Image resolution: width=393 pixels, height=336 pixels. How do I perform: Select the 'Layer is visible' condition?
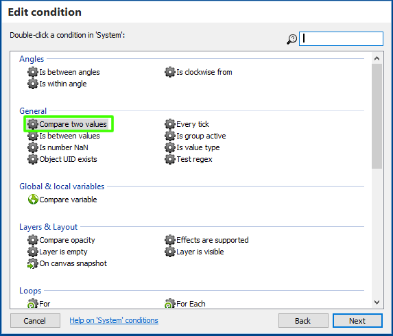(x=194, y=252)
